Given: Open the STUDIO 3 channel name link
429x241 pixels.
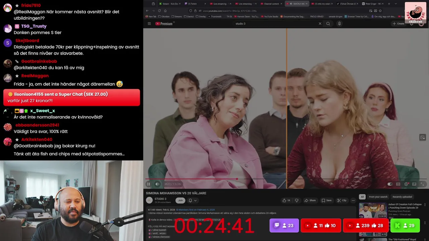Looking at the screenshot, I should click(161, 199).
